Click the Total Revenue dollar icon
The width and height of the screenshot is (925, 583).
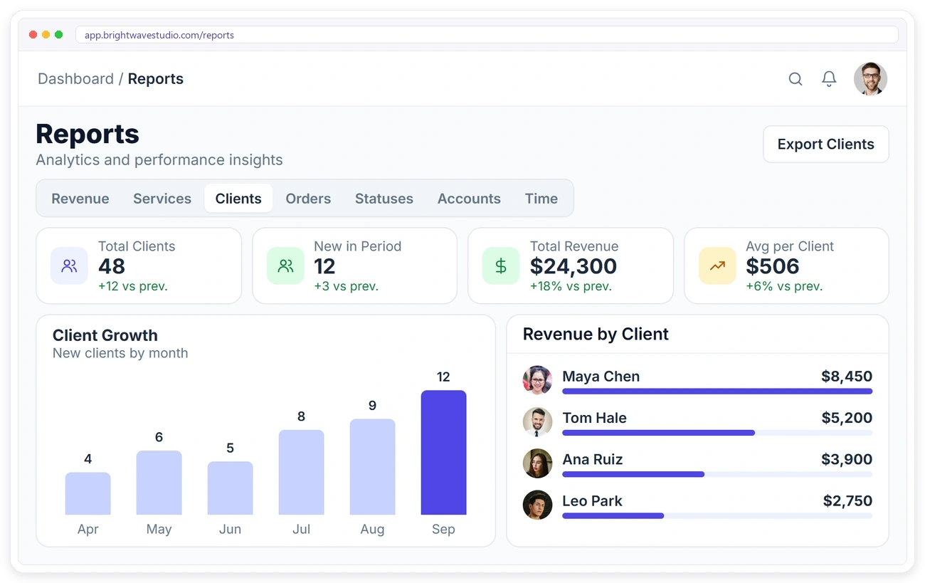(x=501, y=266)
